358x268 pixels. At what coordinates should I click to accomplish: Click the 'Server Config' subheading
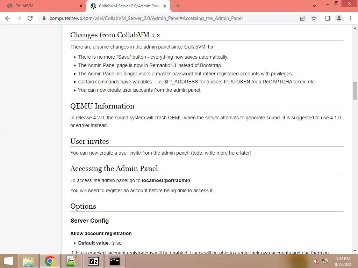(90, 221)
